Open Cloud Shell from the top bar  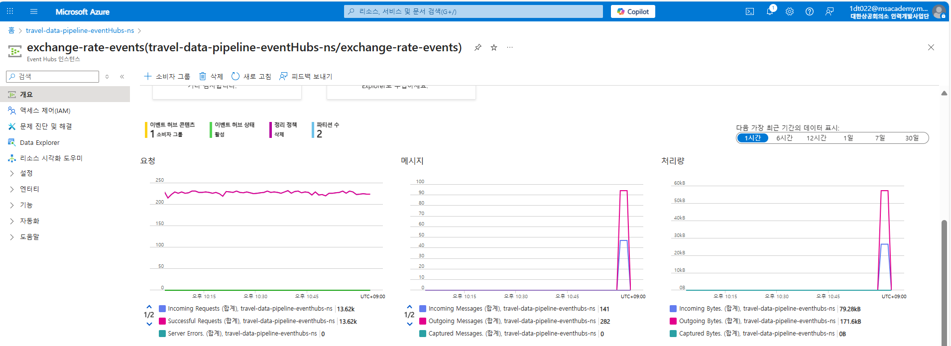click(x=750, y=11)
